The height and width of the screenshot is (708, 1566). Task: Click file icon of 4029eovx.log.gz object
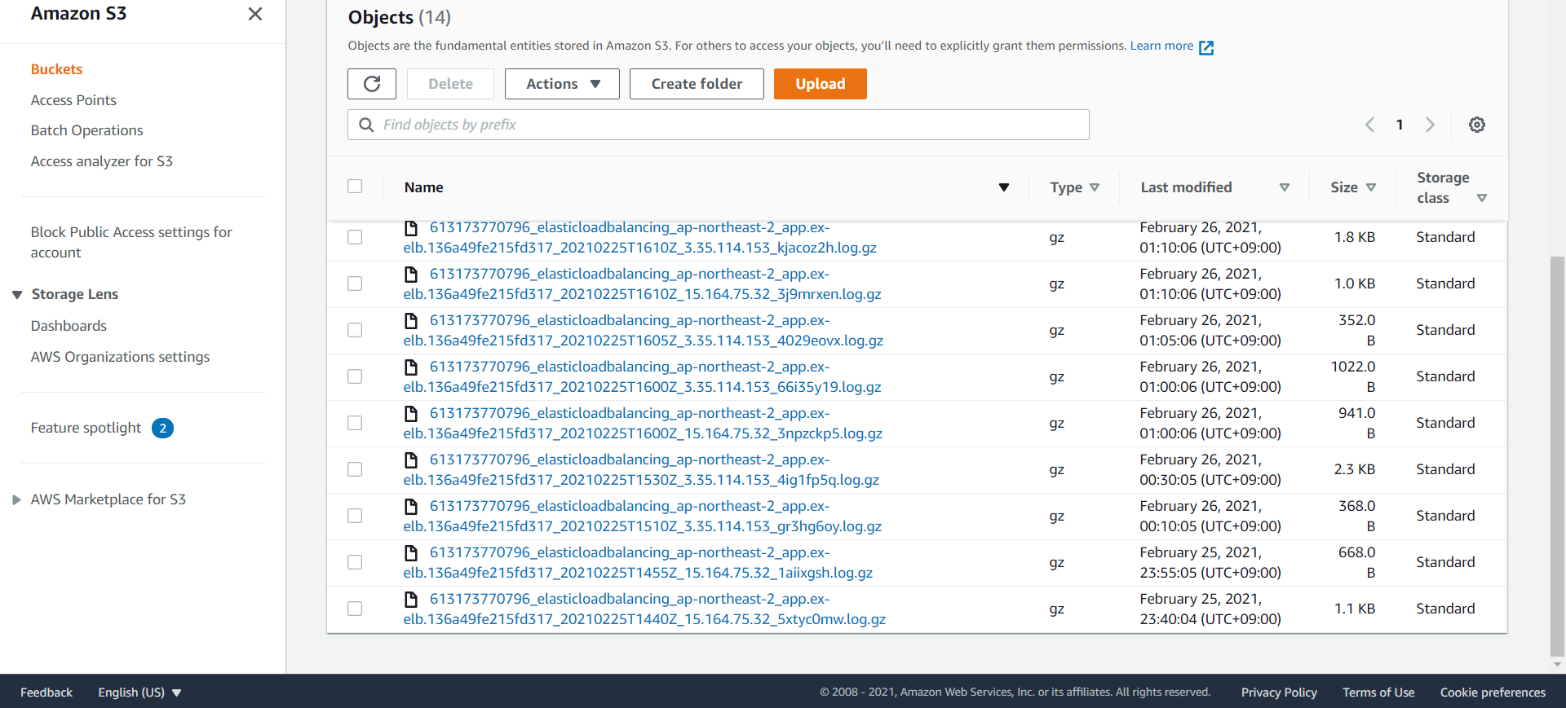coord(412,321)
